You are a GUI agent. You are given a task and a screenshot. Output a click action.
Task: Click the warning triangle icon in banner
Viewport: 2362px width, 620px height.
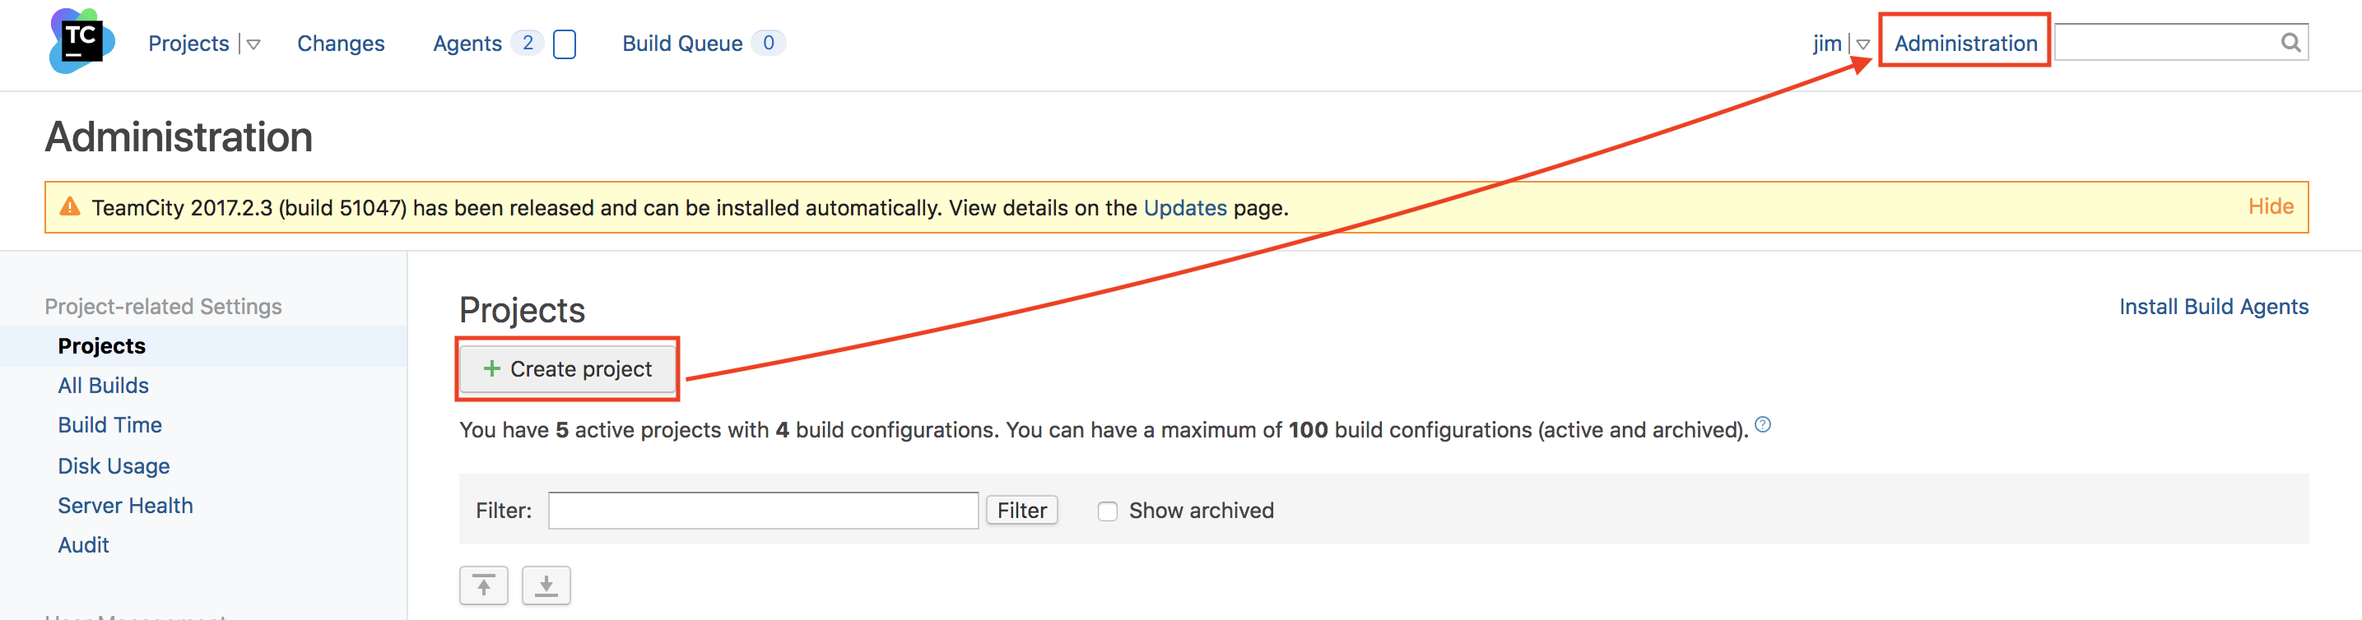(70, 207)
